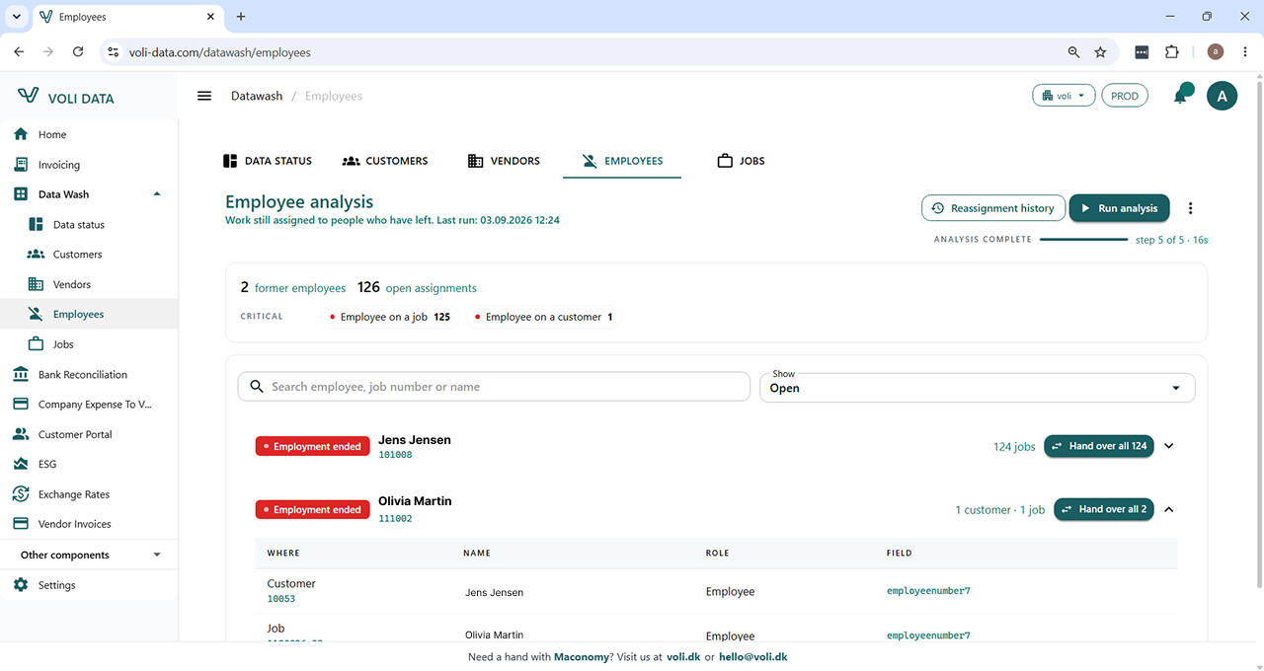Screen dimensions: 1264x671
Task: Bookmark this page with star icon
Action: [1100, 52]
